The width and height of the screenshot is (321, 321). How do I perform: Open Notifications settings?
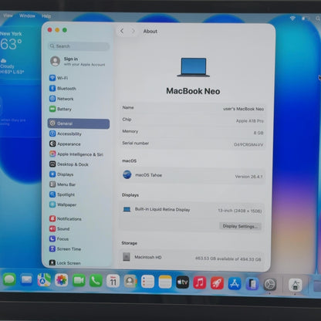click(66, 218)
